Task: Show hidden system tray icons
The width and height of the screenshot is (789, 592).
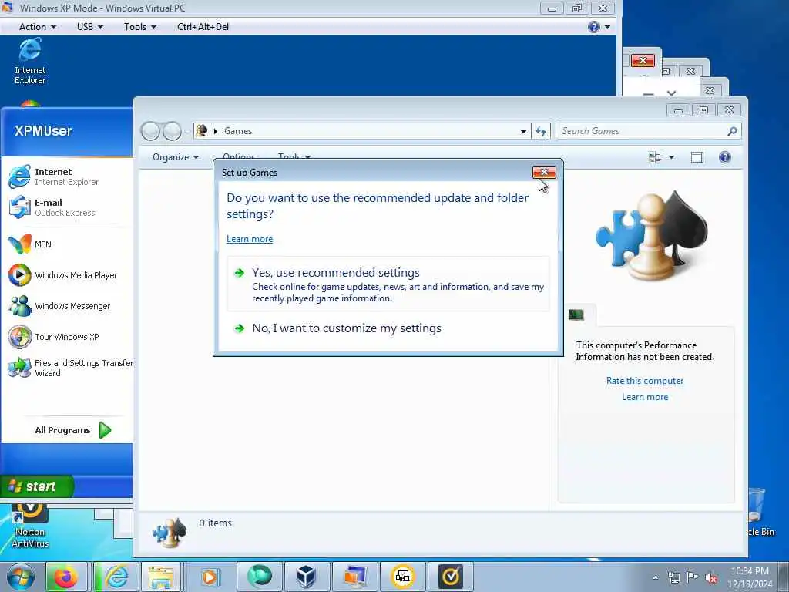Action: pyautogui.click(x=655, y=577)
